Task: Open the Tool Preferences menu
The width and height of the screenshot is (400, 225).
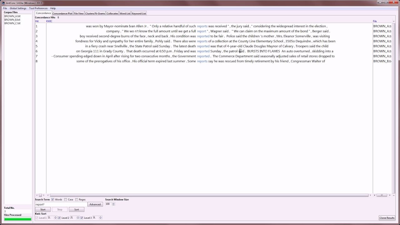Action: click(38, 8)
